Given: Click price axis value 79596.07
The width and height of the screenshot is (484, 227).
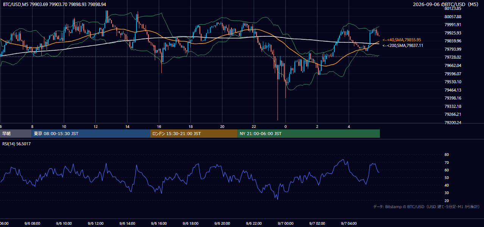Looking at the screenshot, I should [x=453, y=74].
